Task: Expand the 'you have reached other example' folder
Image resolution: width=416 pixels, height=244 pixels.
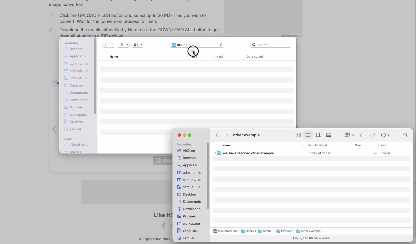Action: [x=215, y=153]
